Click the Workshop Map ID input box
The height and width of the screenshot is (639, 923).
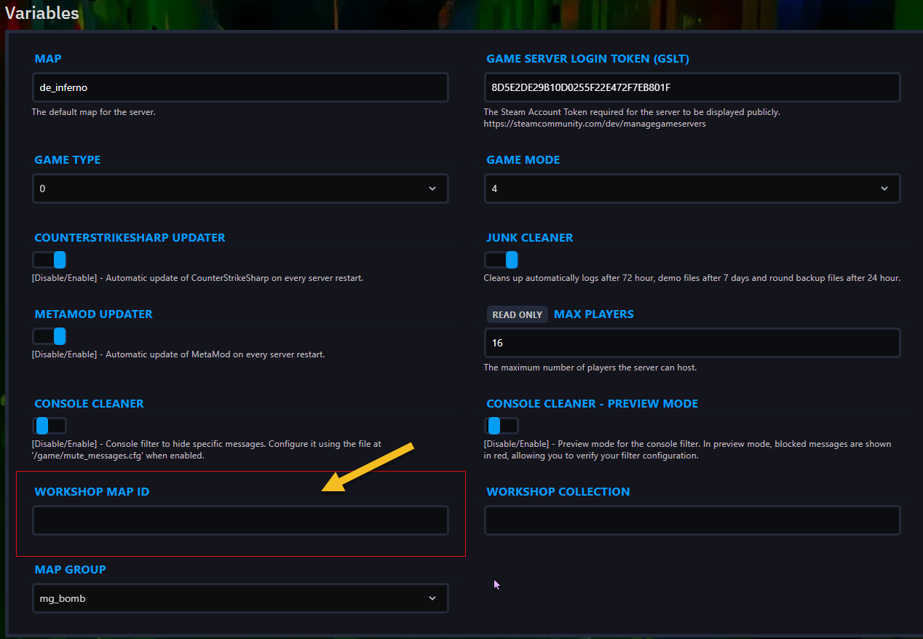point(240,521)
